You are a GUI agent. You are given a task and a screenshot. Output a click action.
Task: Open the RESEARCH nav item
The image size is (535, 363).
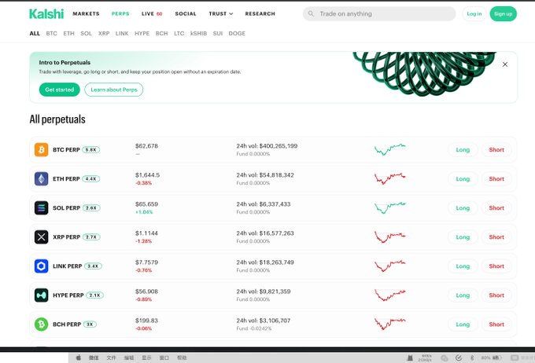(260, 13)
